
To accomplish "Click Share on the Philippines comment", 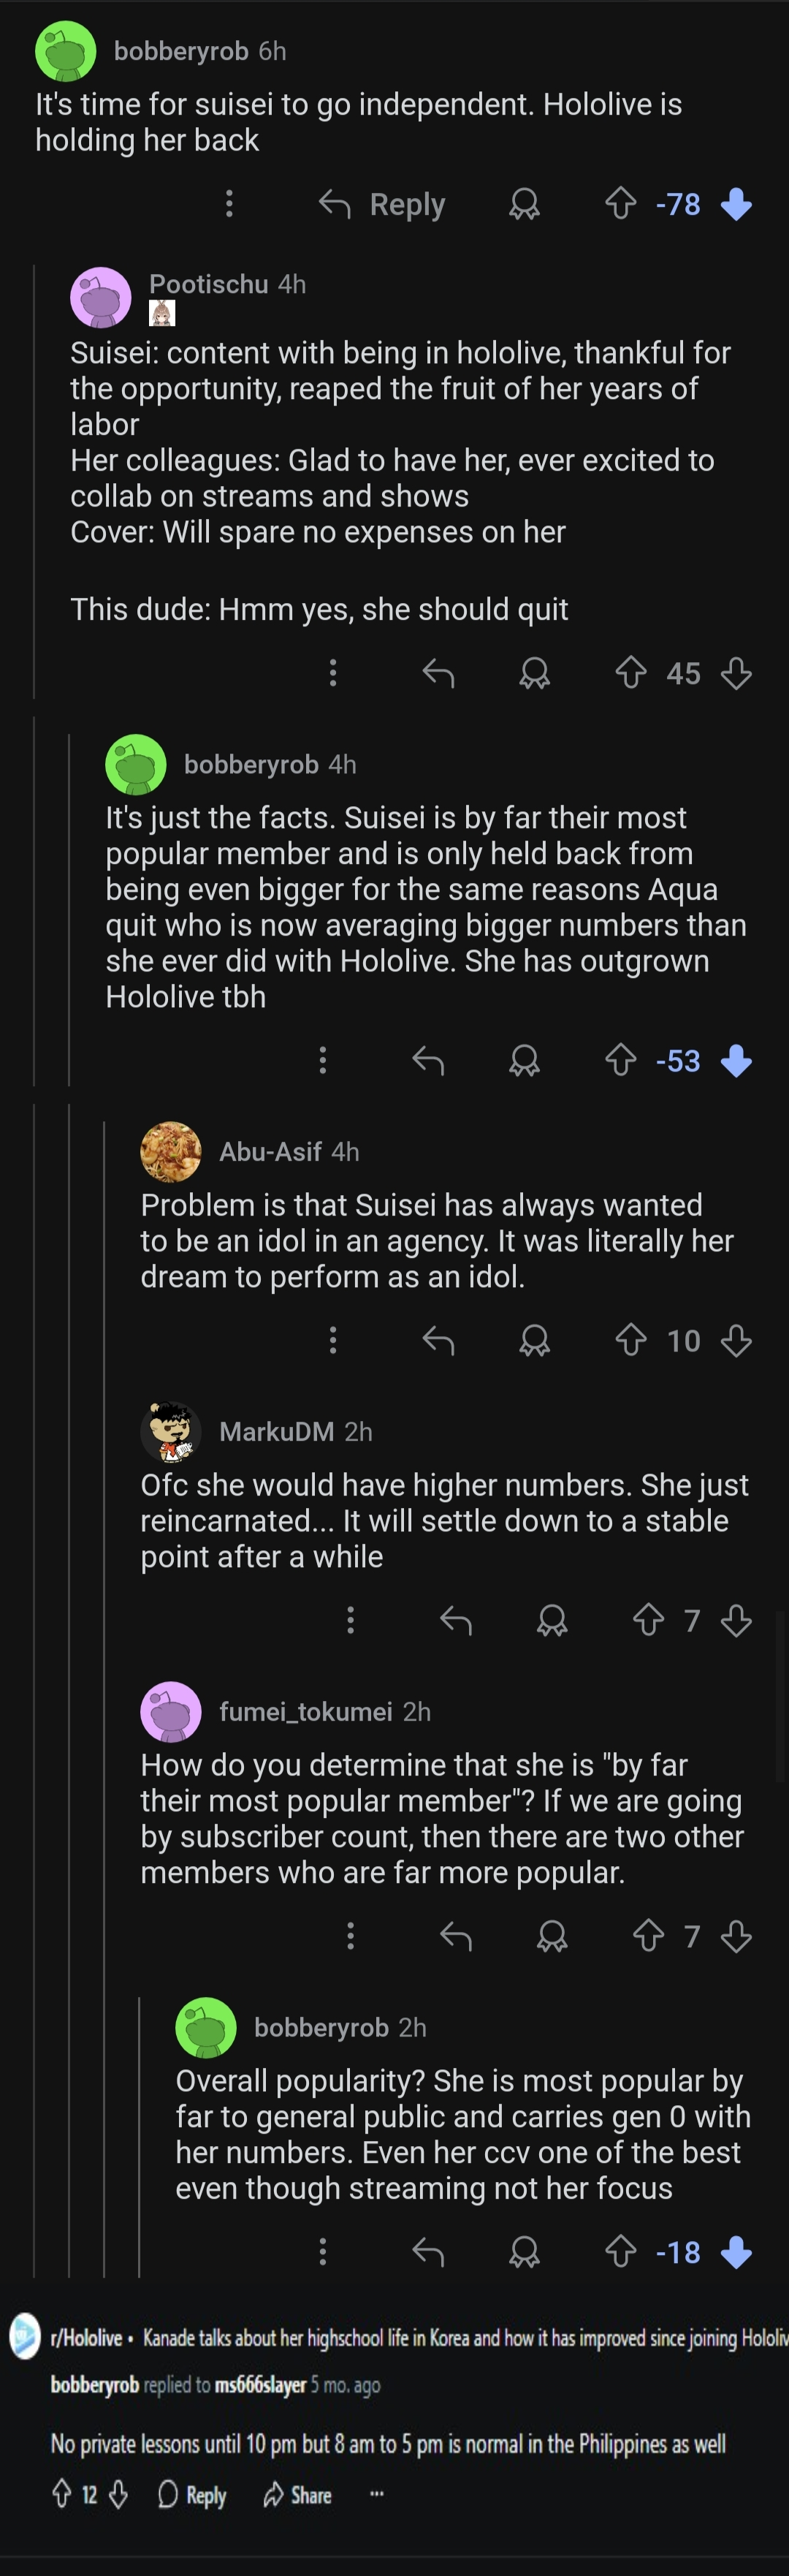I will [297, 2495].
